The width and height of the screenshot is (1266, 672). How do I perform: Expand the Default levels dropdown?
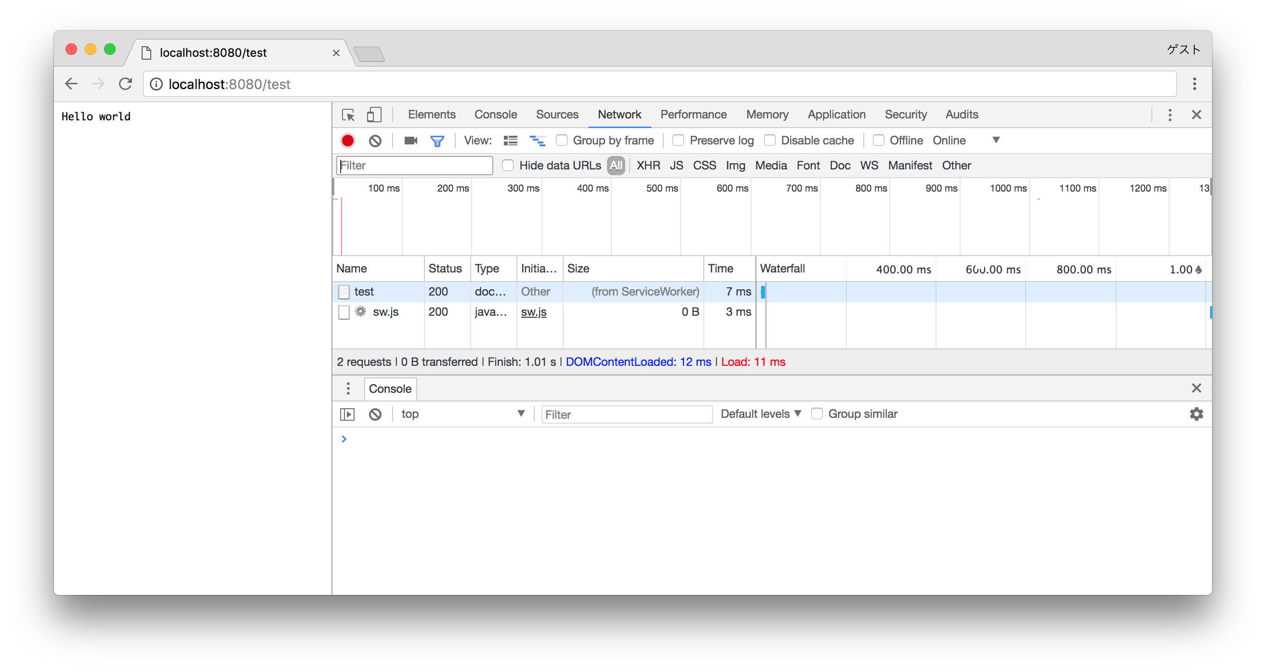point(760,414)
